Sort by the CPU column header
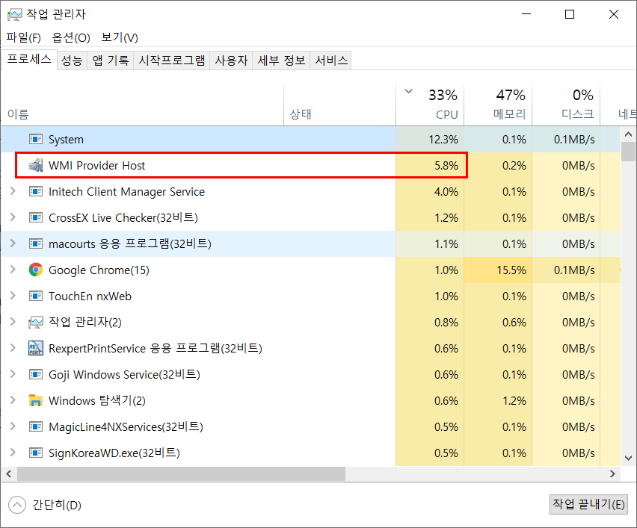 (430, 105)
